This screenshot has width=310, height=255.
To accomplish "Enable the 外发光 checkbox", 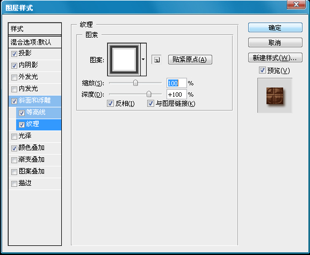I will point(14,77).
